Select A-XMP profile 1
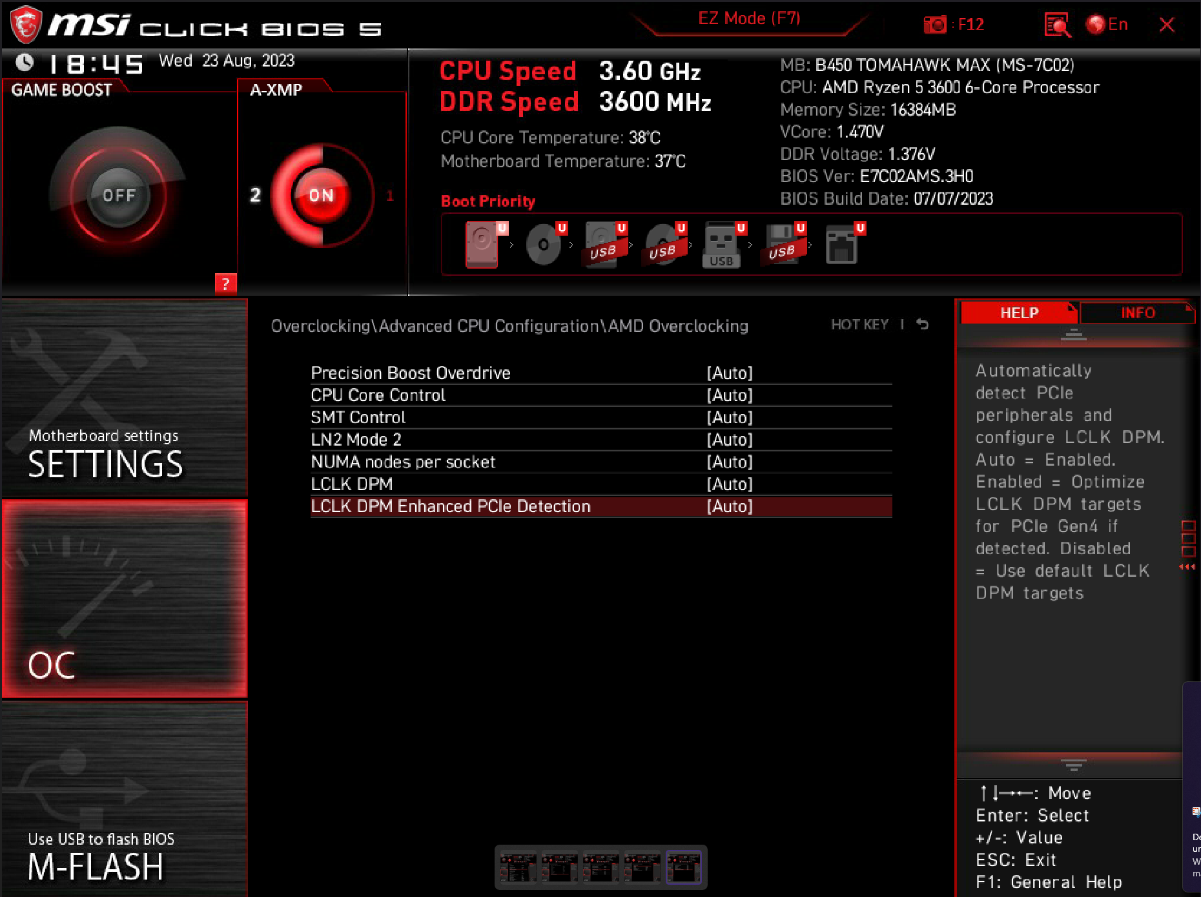1201x897 pixels. tap(390, 195)
